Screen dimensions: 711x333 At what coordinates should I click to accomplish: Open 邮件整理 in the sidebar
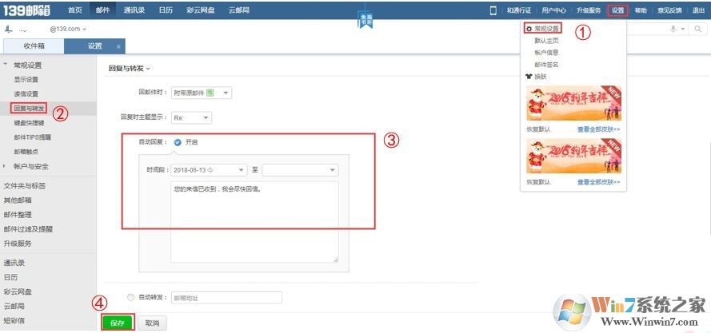[18, 215]
